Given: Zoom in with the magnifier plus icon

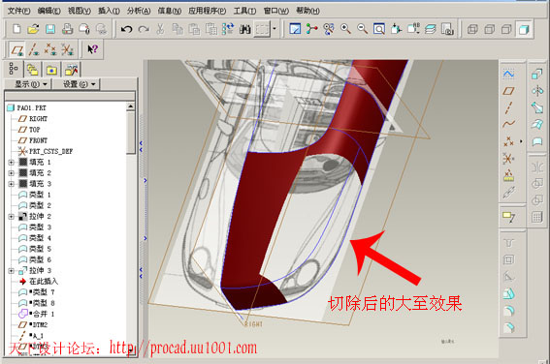Looking at the screenshot, I should click(x=345, y=29).
